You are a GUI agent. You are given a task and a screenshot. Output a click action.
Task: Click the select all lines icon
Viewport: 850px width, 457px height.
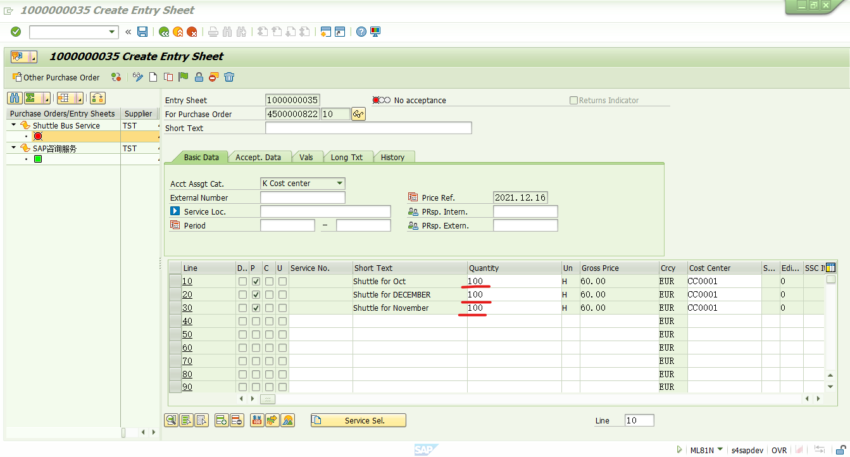pyautogui.click(x=186, y=420)
